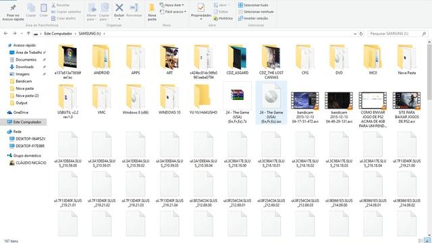Select the CFG folder
432x243 pixels.
click(305, 60)
